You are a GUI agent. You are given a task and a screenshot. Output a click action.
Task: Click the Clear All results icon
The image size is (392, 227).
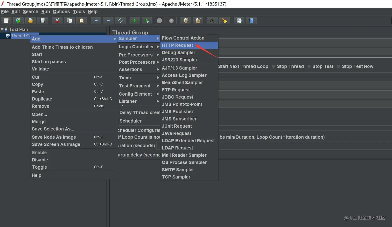tap(198, 21)
